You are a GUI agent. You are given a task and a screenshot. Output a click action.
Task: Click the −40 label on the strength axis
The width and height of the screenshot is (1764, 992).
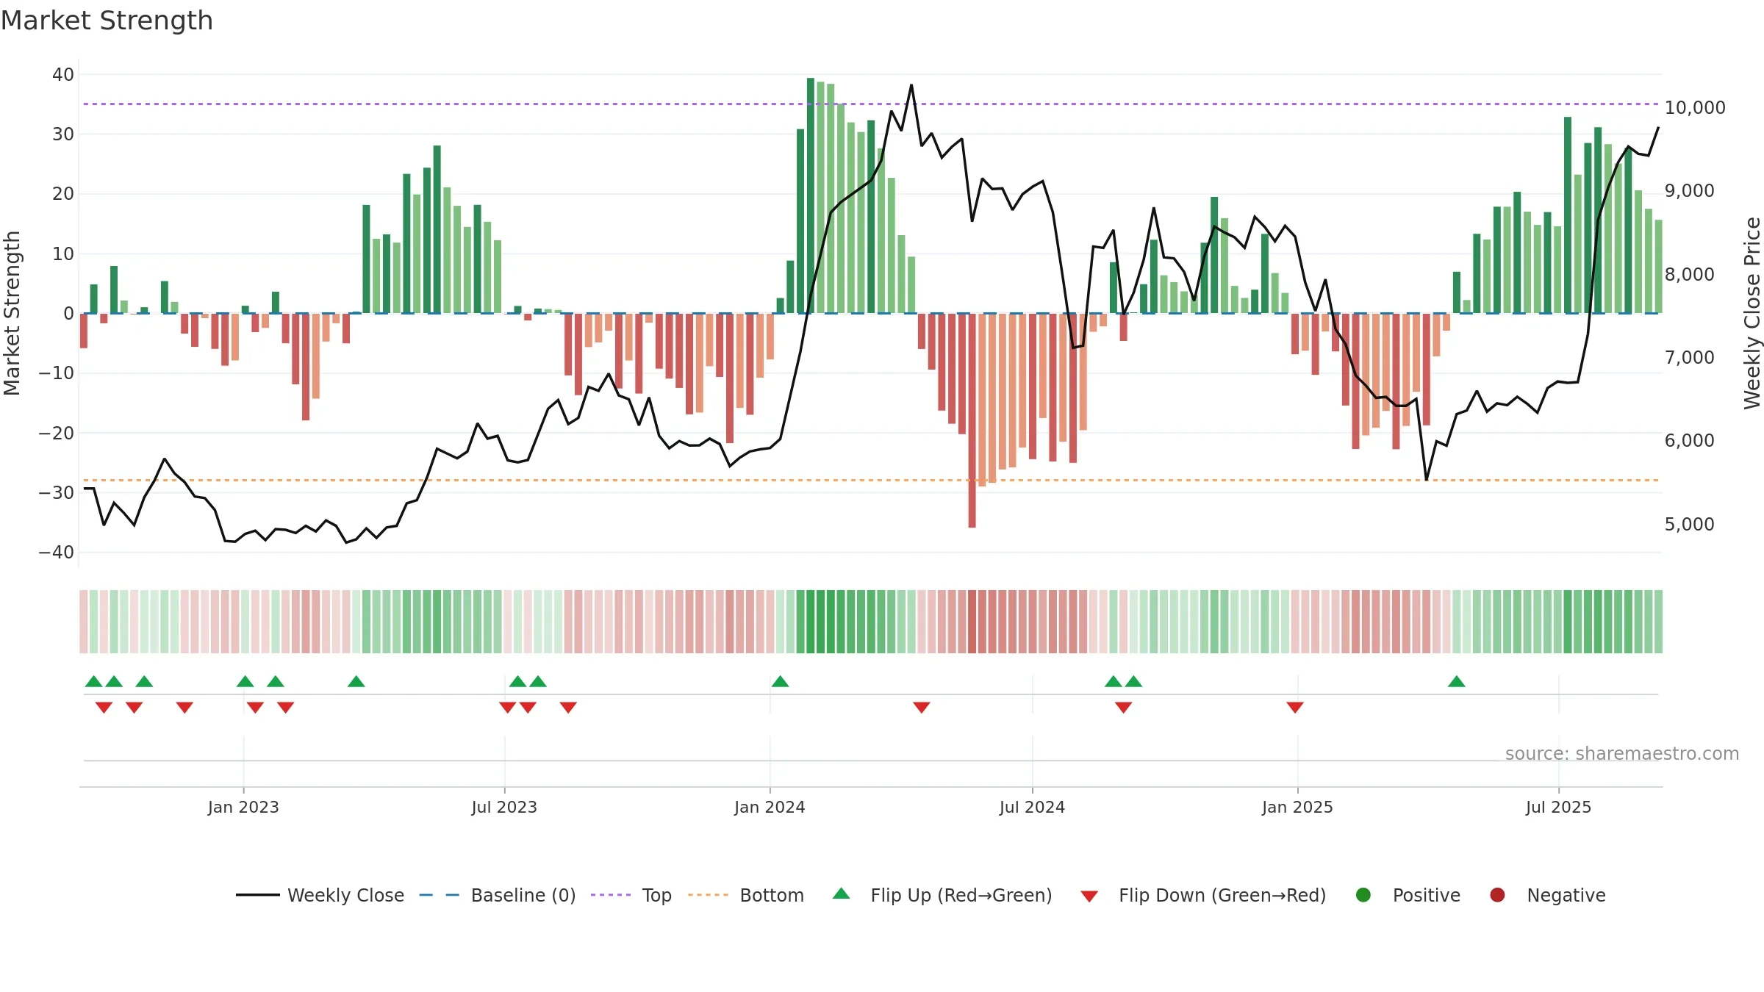pyautogui.click(x=57, y=553)
